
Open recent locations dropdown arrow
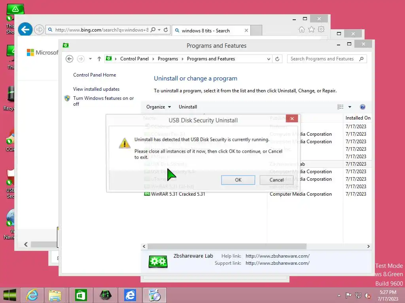tap(90, 59)
